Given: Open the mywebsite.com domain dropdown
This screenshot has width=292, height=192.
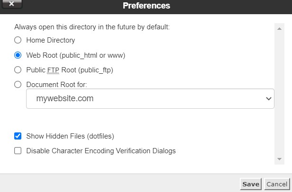Looking at the screenshot, I should pos(150,99).
